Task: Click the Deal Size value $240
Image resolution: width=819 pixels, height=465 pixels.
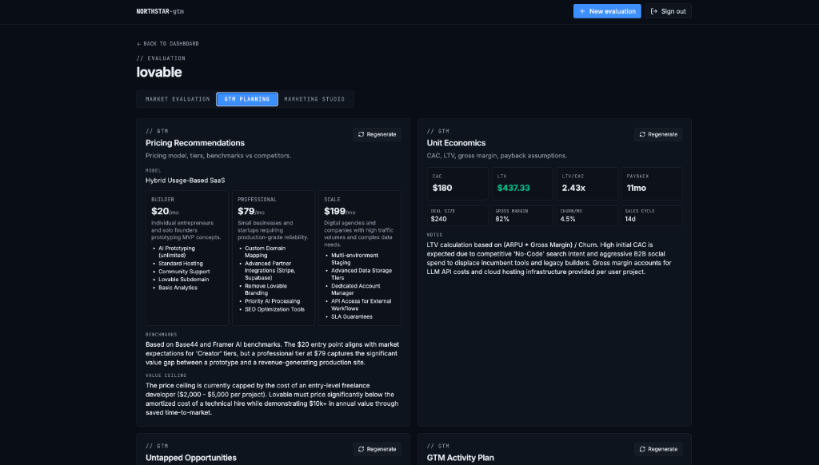Action: tap(439, 219)
